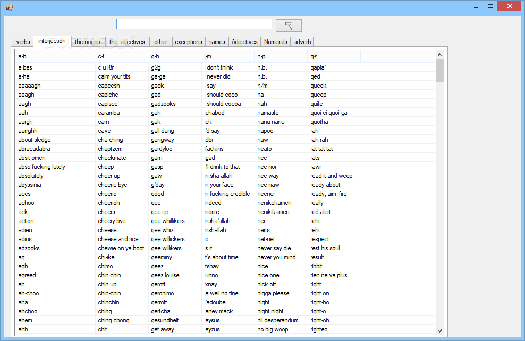Switch to the adjectives tab

tap(127, 42)
